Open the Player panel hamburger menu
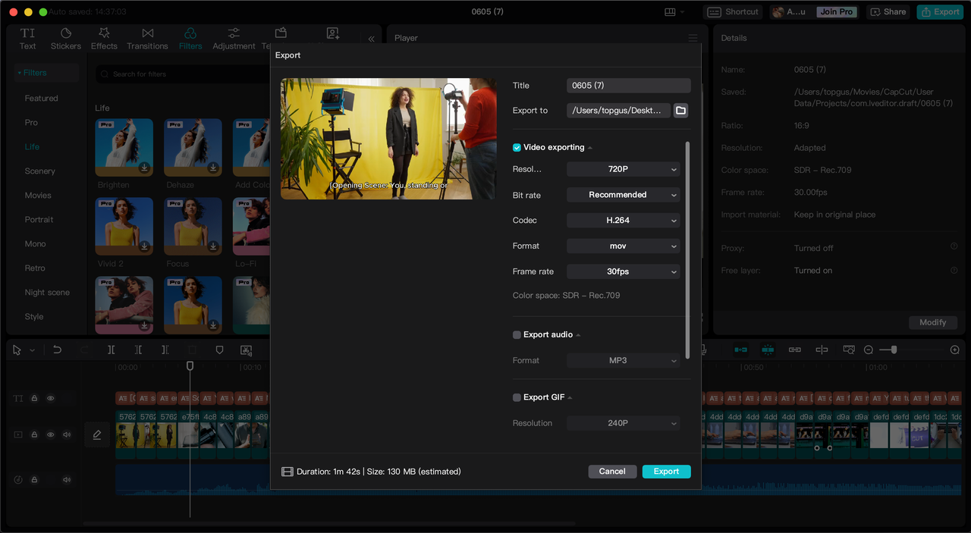 tap(693, 38)
